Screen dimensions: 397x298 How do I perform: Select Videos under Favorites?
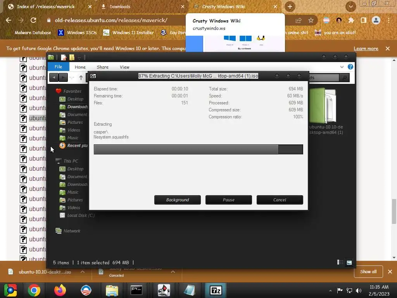point(70,130)
